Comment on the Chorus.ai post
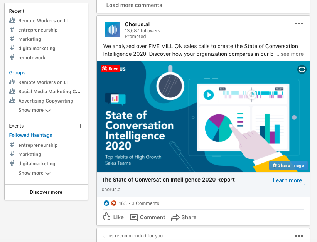This screenshot has width=317, height=242. click(148, 217)
